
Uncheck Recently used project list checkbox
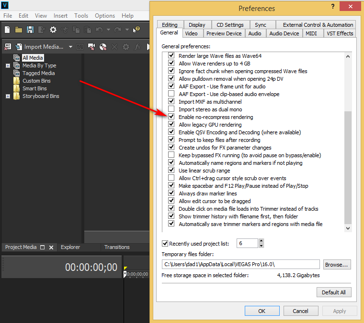(165, 243)
